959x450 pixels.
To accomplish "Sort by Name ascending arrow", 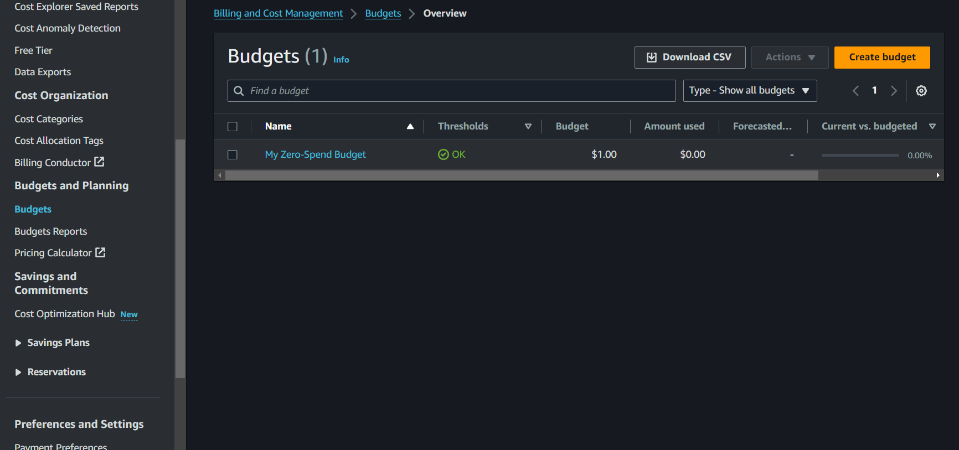I will [410, 126].
